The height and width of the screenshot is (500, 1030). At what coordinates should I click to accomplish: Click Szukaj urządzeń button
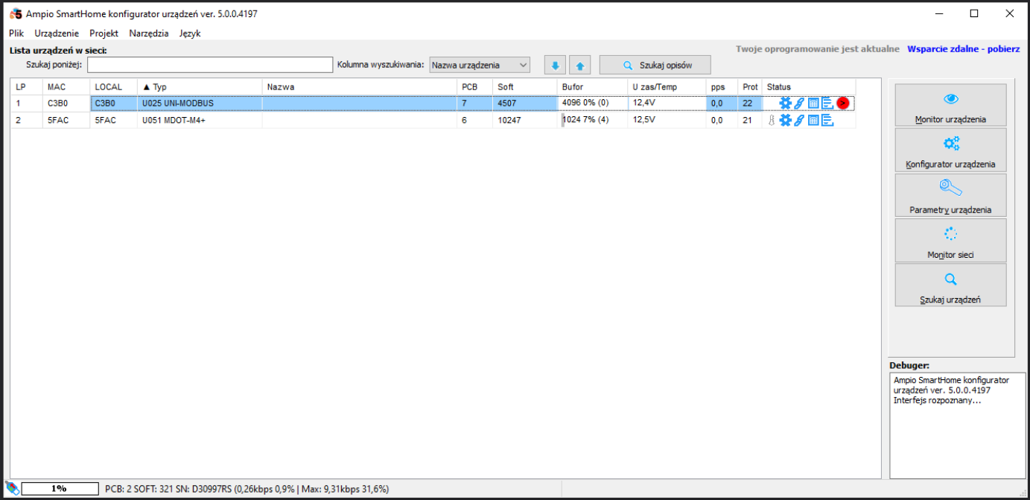950,285
